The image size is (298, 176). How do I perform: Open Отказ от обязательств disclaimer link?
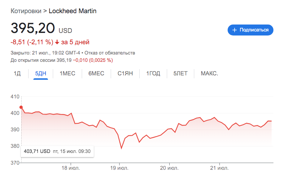(x=110, y=53)
